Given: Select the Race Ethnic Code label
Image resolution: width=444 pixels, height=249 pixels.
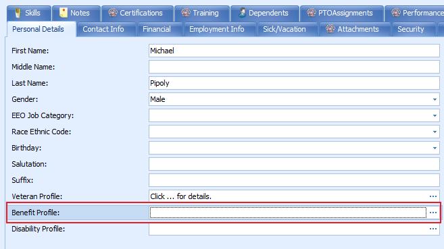Looking at the screenshot, I should 41,132.
